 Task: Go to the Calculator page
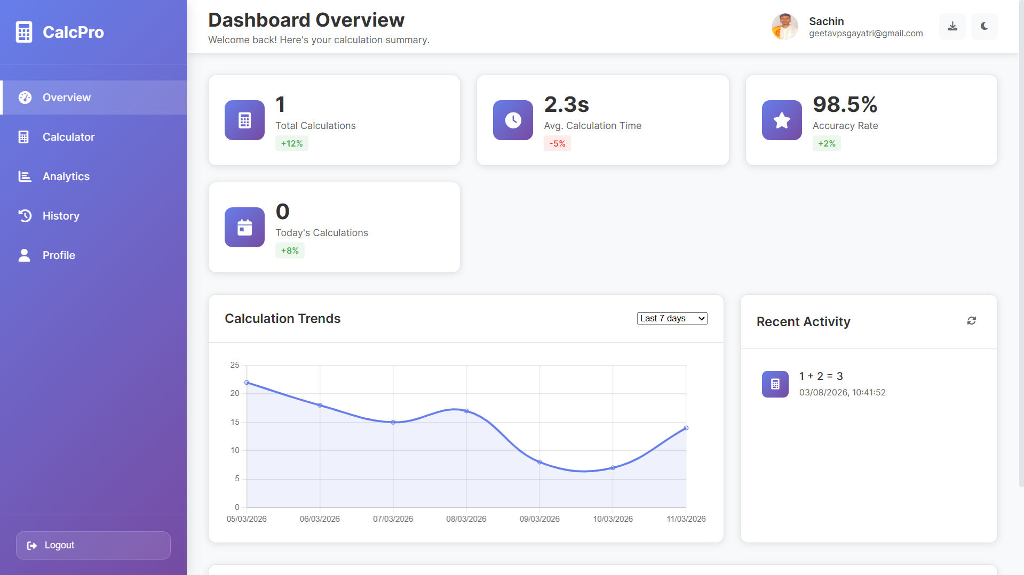tap(68, 137)
